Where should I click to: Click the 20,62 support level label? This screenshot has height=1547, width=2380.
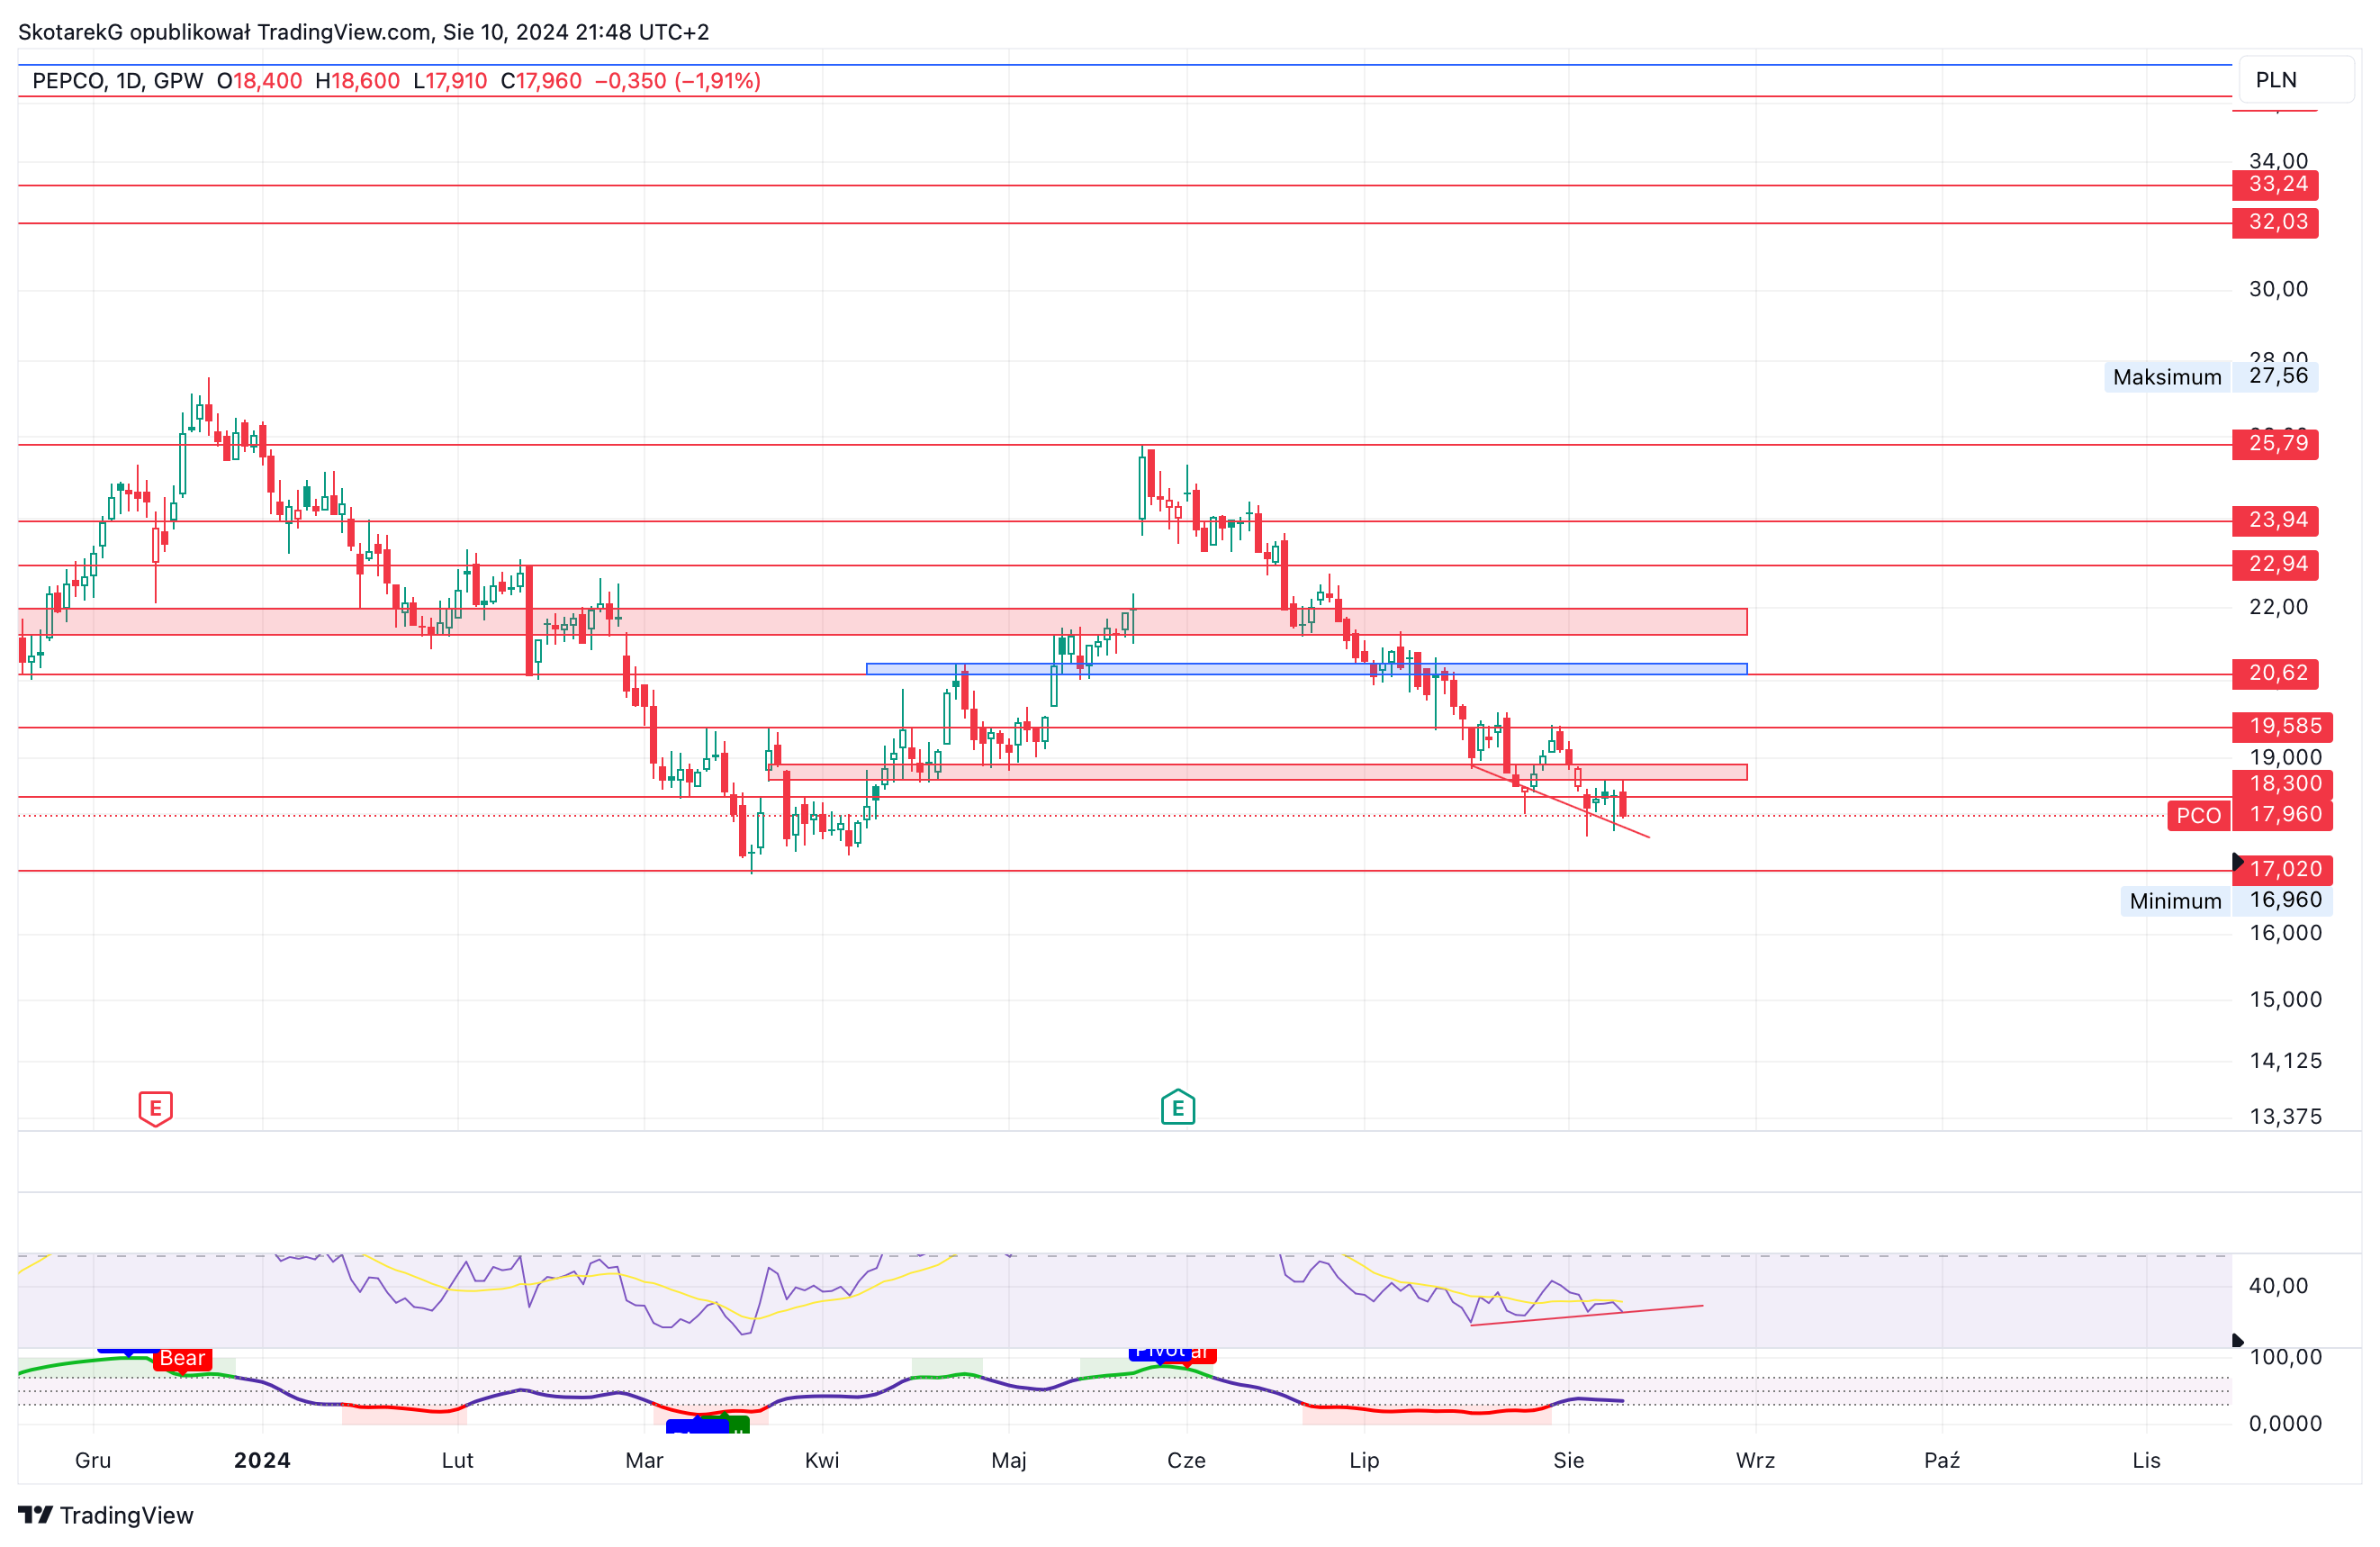[x=2275, y=674]
